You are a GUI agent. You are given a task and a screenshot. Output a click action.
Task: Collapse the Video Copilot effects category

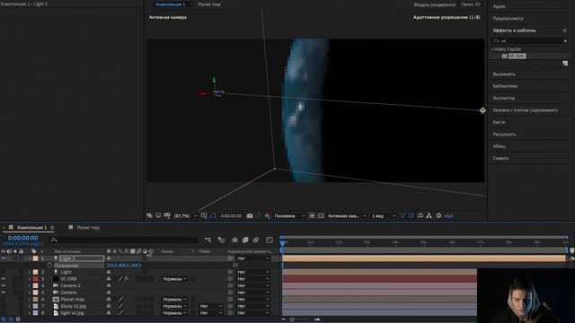(x=492, y=49)
